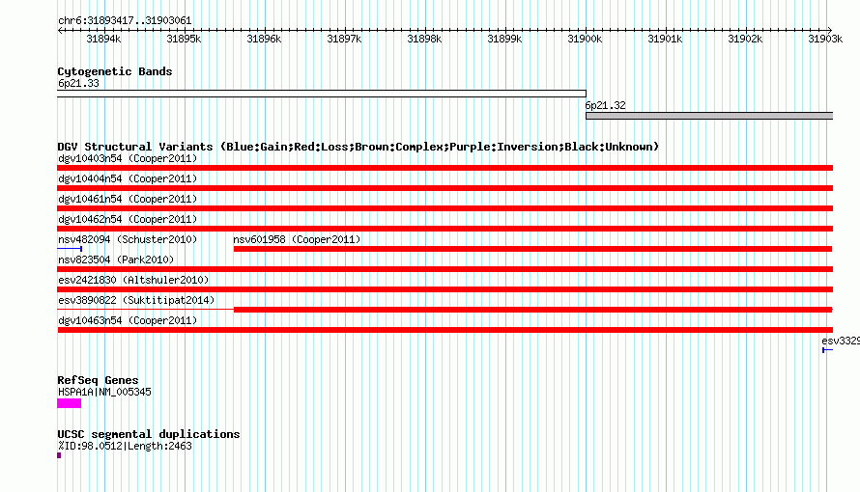
Task: Click the right arrow of the ruler
Action: (830, 30)
